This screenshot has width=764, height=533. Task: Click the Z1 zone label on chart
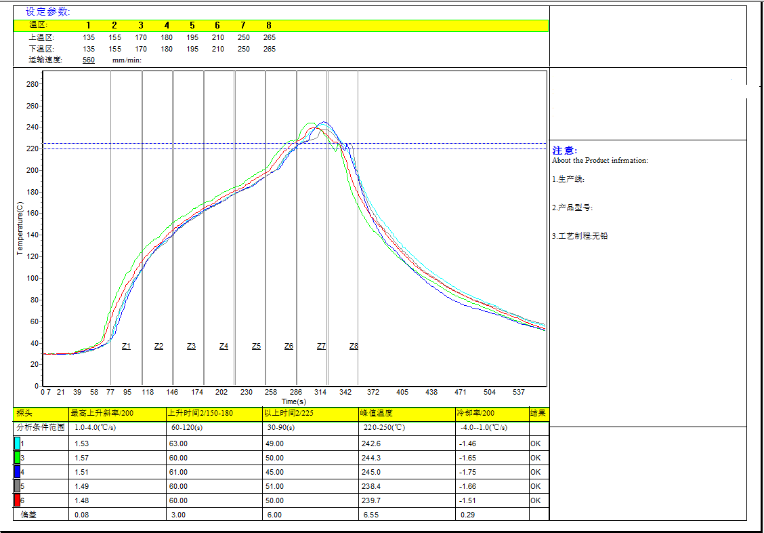click(x=126, y=347)
